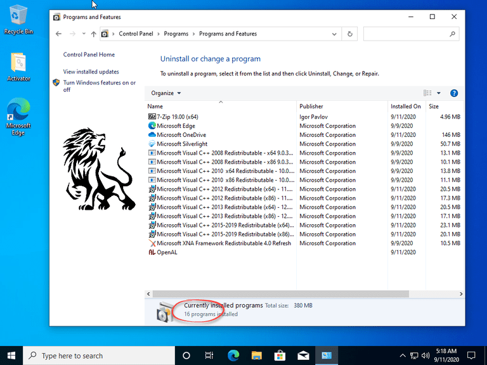Open the Organize dropdown menu
Image resolution: width=487 pixels, height=365 pixels.
click(166, 93)
